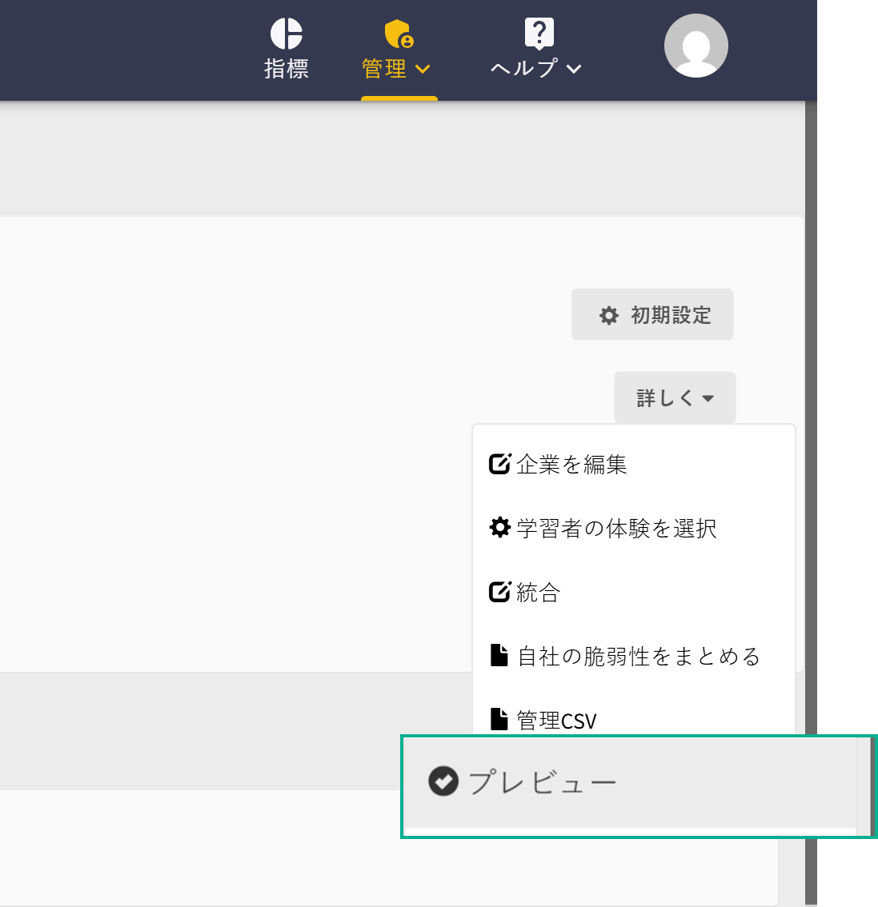Expand the ヘルプ dropdown chevron
The width and height of the screenshot is (878, 907).
click(574, 70)
